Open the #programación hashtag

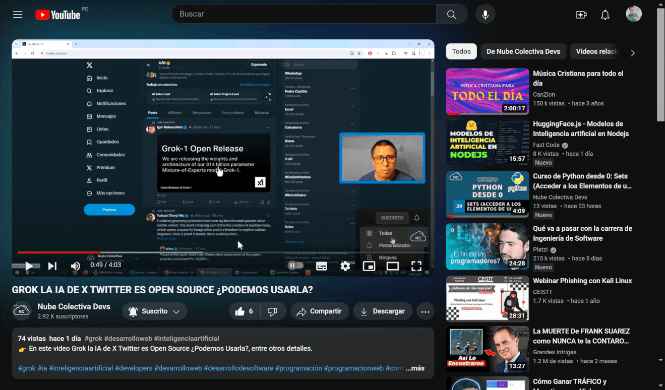(298, 368)
